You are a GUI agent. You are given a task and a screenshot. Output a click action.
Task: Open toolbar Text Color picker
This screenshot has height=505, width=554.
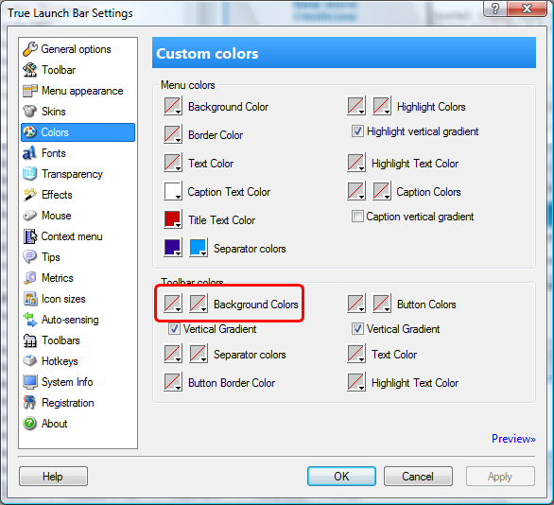[x=356, y=354]
